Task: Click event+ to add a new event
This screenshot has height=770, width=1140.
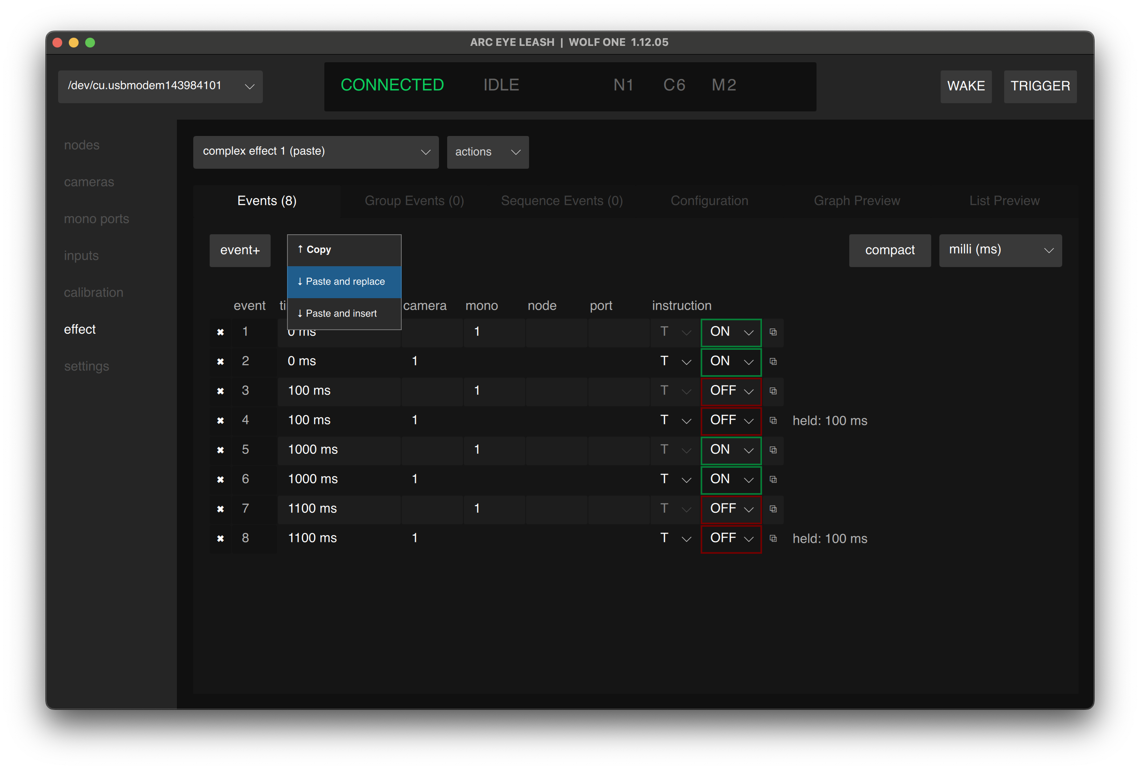Action: (x=240, y=250)
